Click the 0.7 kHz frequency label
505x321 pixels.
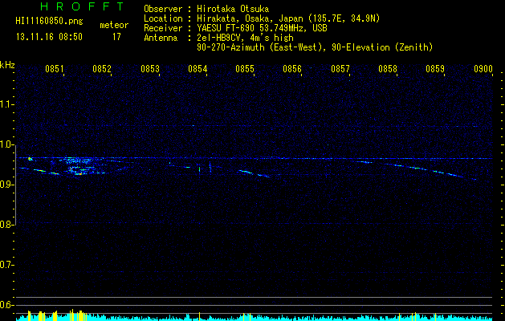tap(7, 265)
